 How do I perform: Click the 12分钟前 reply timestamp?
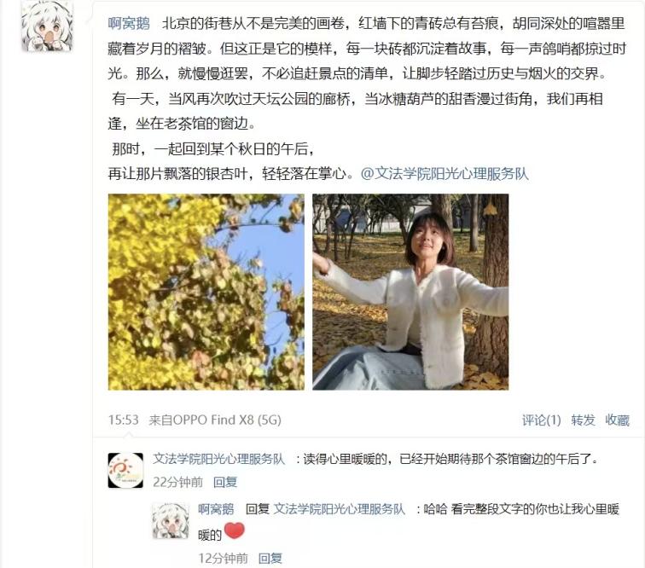coord(223,558)
